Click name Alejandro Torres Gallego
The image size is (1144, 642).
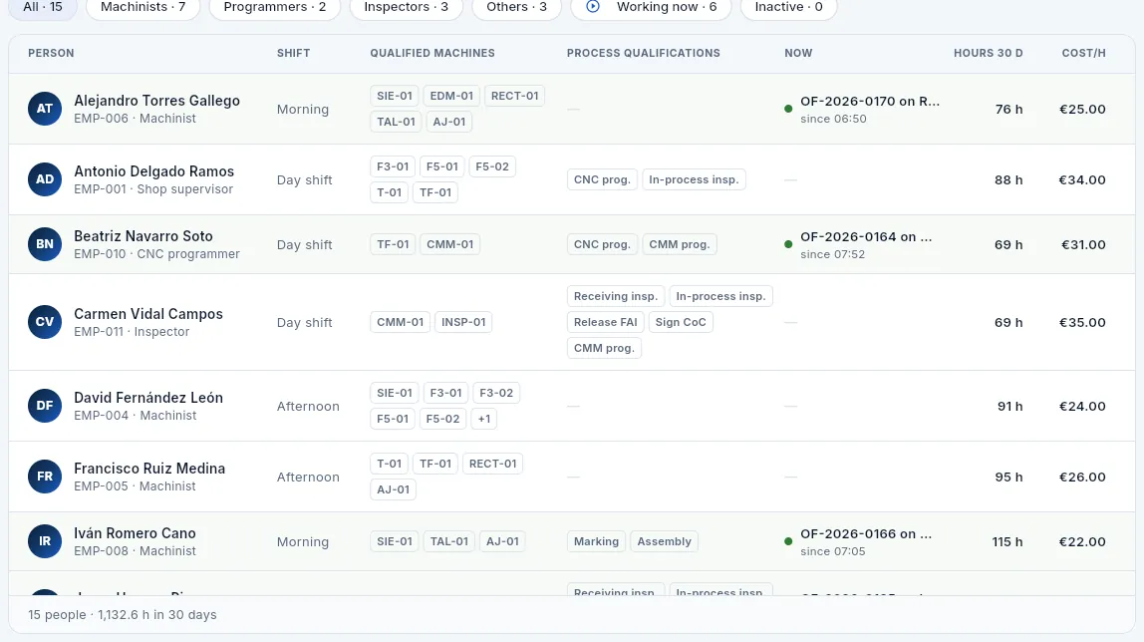click(156, 101)
